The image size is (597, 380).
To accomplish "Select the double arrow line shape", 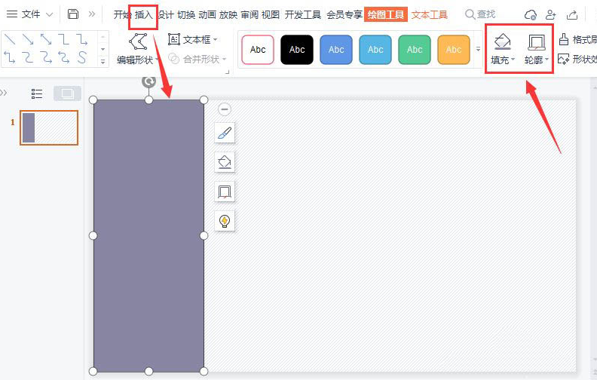I will 46,39.
